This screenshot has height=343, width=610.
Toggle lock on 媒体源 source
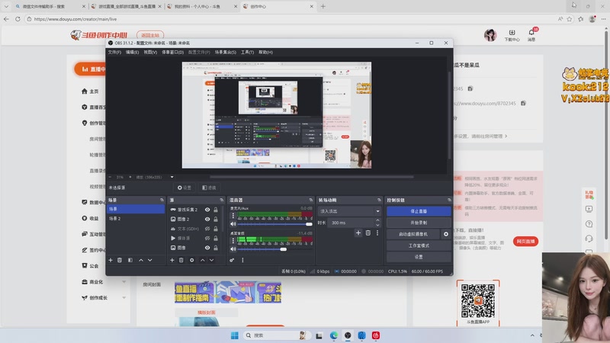(x=216, y=238)
